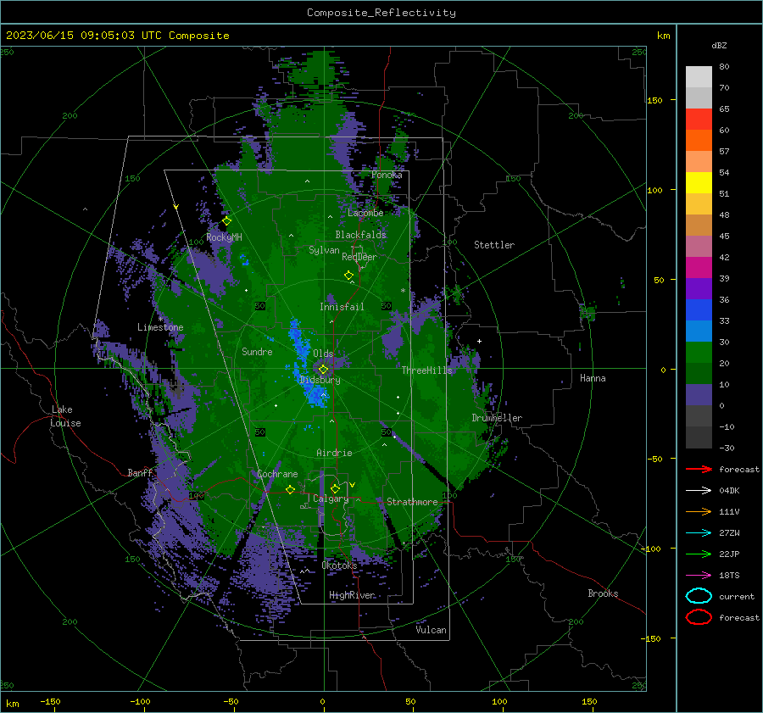This screenshot has width=763, height=713.
Task: Click the Calgary city label
Action: pyautogui.click(x=331, y=499)
